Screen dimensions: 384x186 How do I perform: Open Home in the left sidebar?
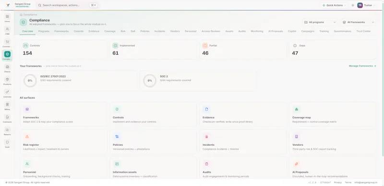(x=7, y=18)
